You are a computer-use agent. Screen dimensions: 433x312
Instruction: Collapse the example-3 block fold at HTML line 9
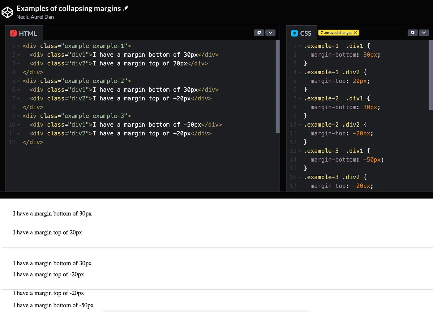tap(18, 116)
